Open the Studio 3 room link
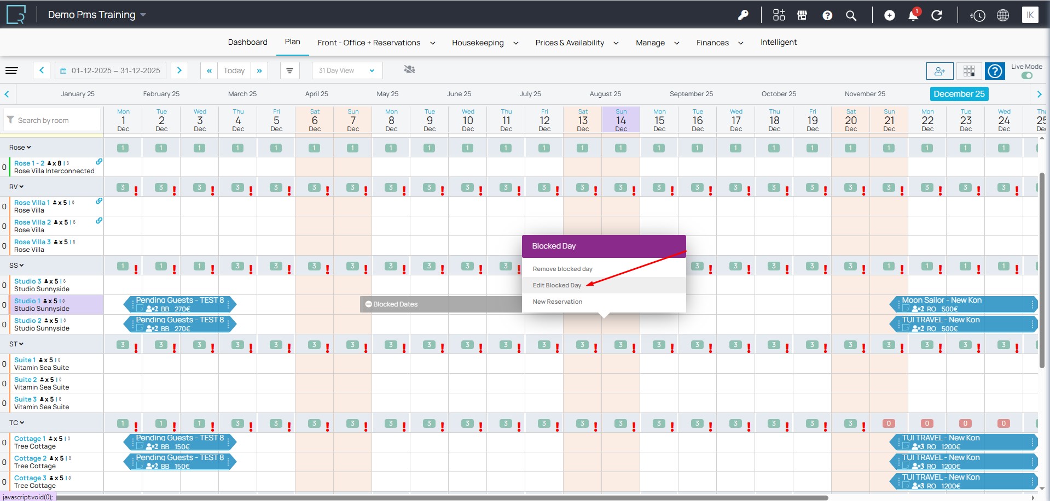1050x501 pixels. [27, 281]
